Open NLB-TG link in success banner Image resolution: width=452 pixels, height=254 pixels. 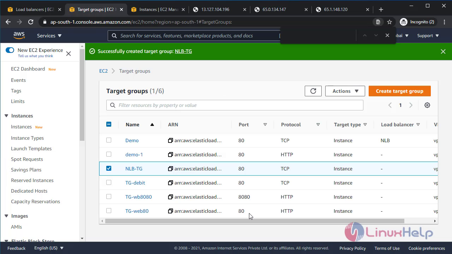click(x=183, y=51)
